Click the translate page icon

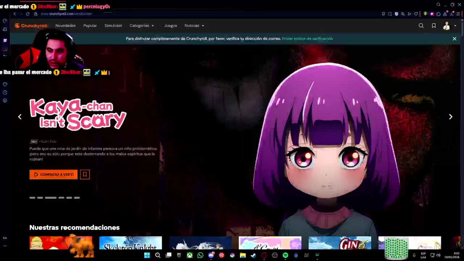(403, 14)
